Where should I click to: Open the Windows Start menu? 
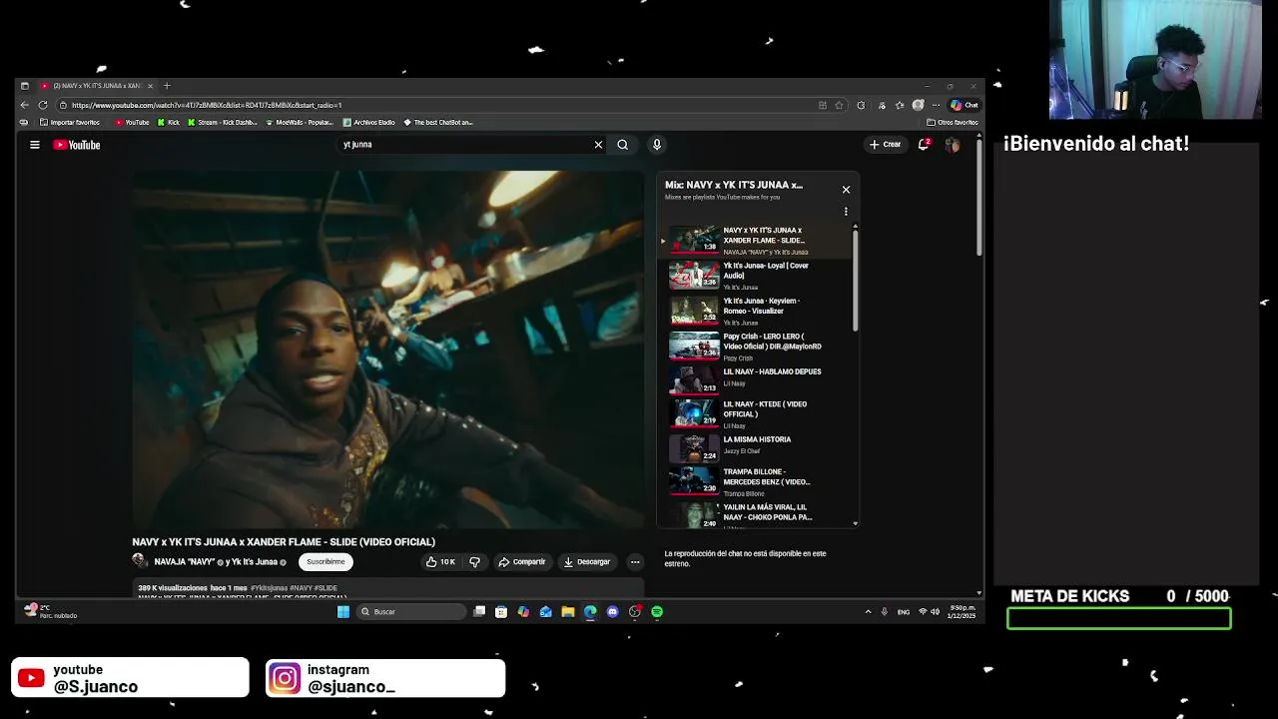[x=343, y=612]
